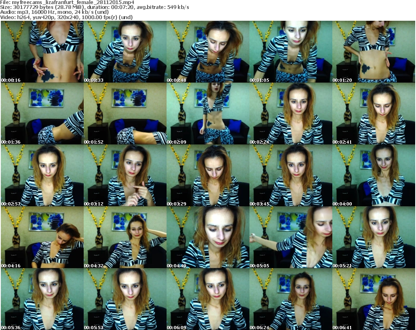Image resolution: width=416 pixels, height=330 pixels.
Task: Select the thumbnail at 00:06:09
Action: [x=208, y=299]
